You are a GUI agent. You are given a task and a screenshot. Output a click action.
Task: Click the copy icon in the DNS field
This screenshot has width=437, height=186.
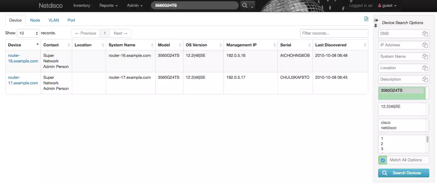click(x=425, y=33)
